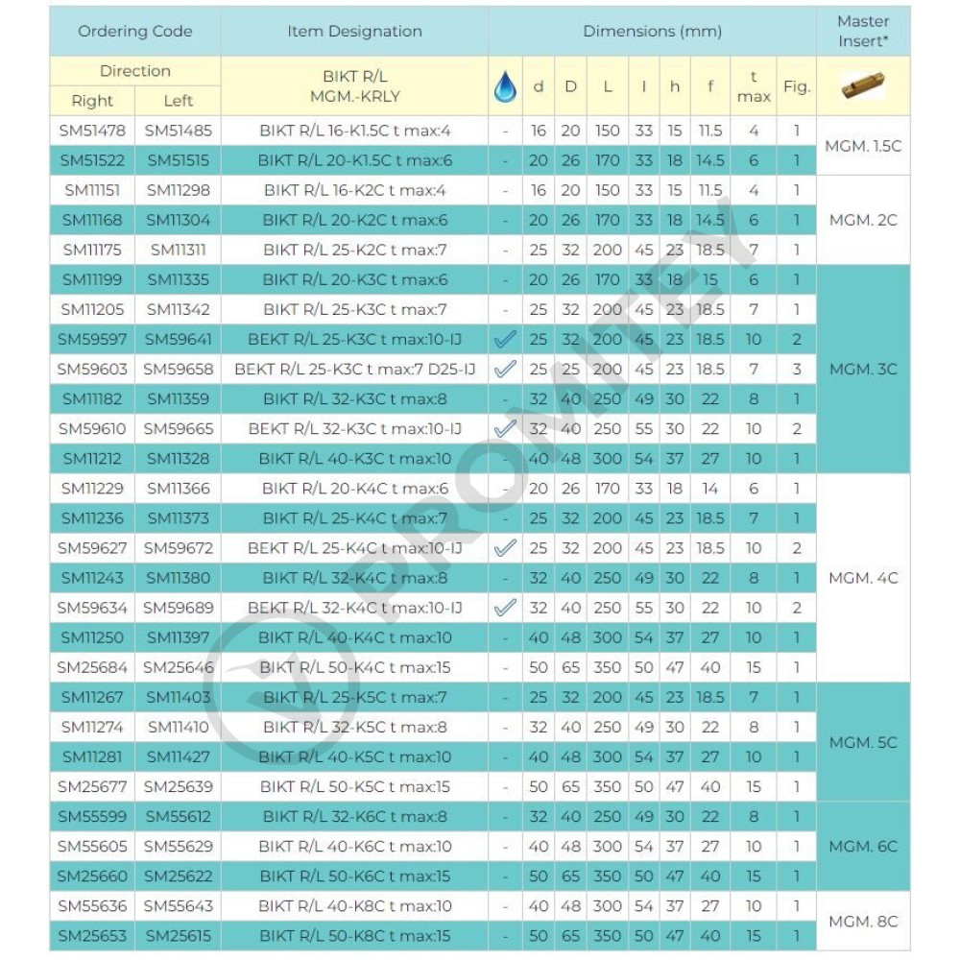Select ordering code SM55605
The width and height of the screenshot is (960, 960).
pos(92,846)
